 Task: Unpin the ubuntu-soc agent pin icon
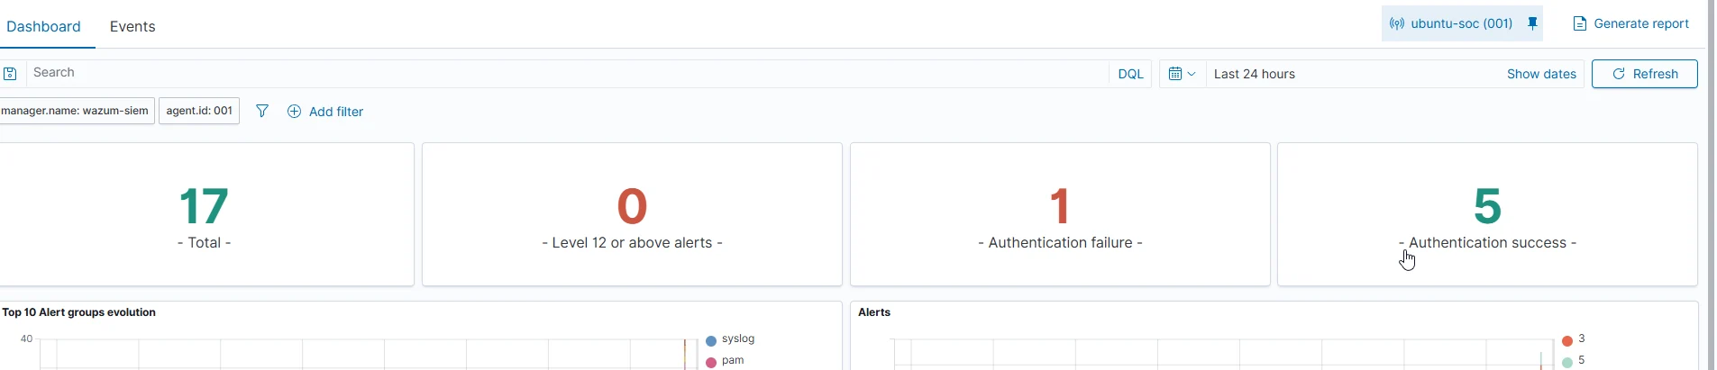coord(1532,23)
